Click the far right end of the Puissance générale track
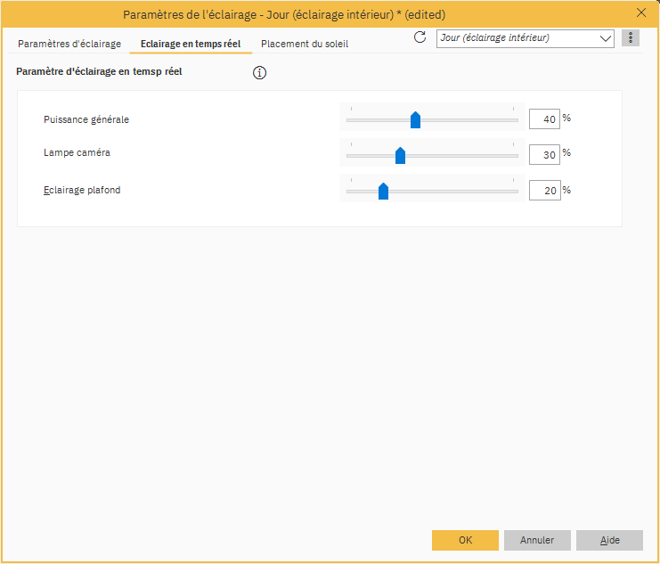Screen dimensions: 660x564 coord(515,120)
